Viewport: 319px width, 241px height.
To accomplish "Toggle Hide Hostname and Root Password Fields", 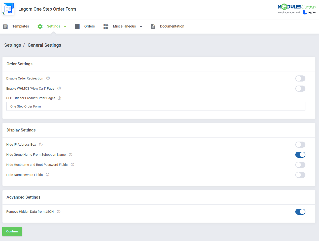I will point(300,165).
